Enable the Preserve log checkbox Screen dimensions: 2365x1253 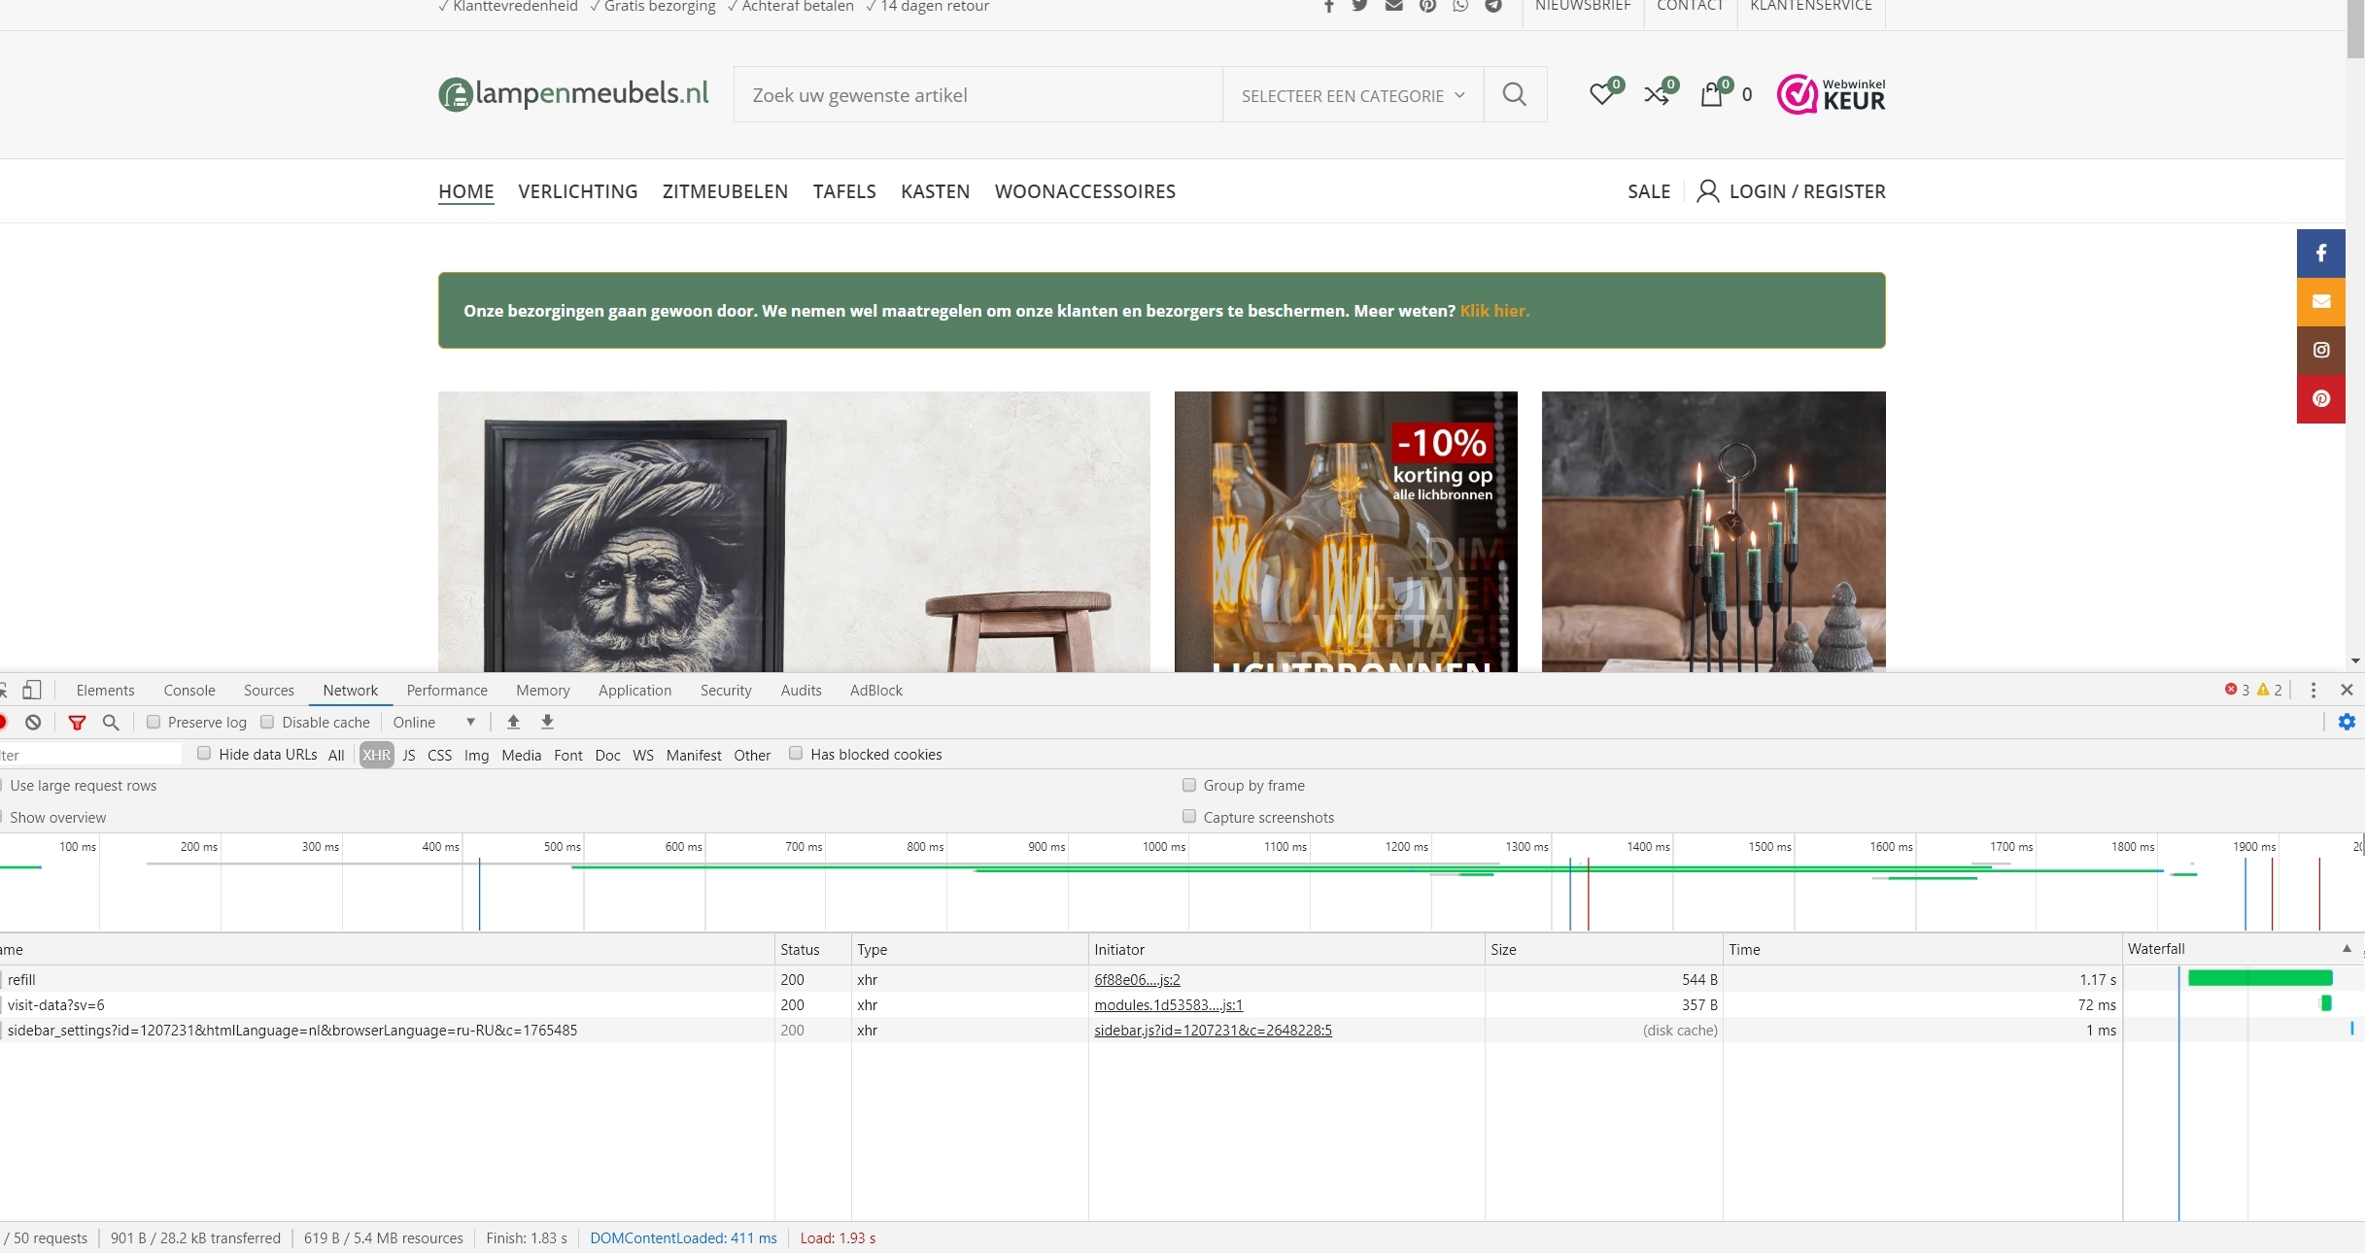pyautogui.click(x=154, y=722)
